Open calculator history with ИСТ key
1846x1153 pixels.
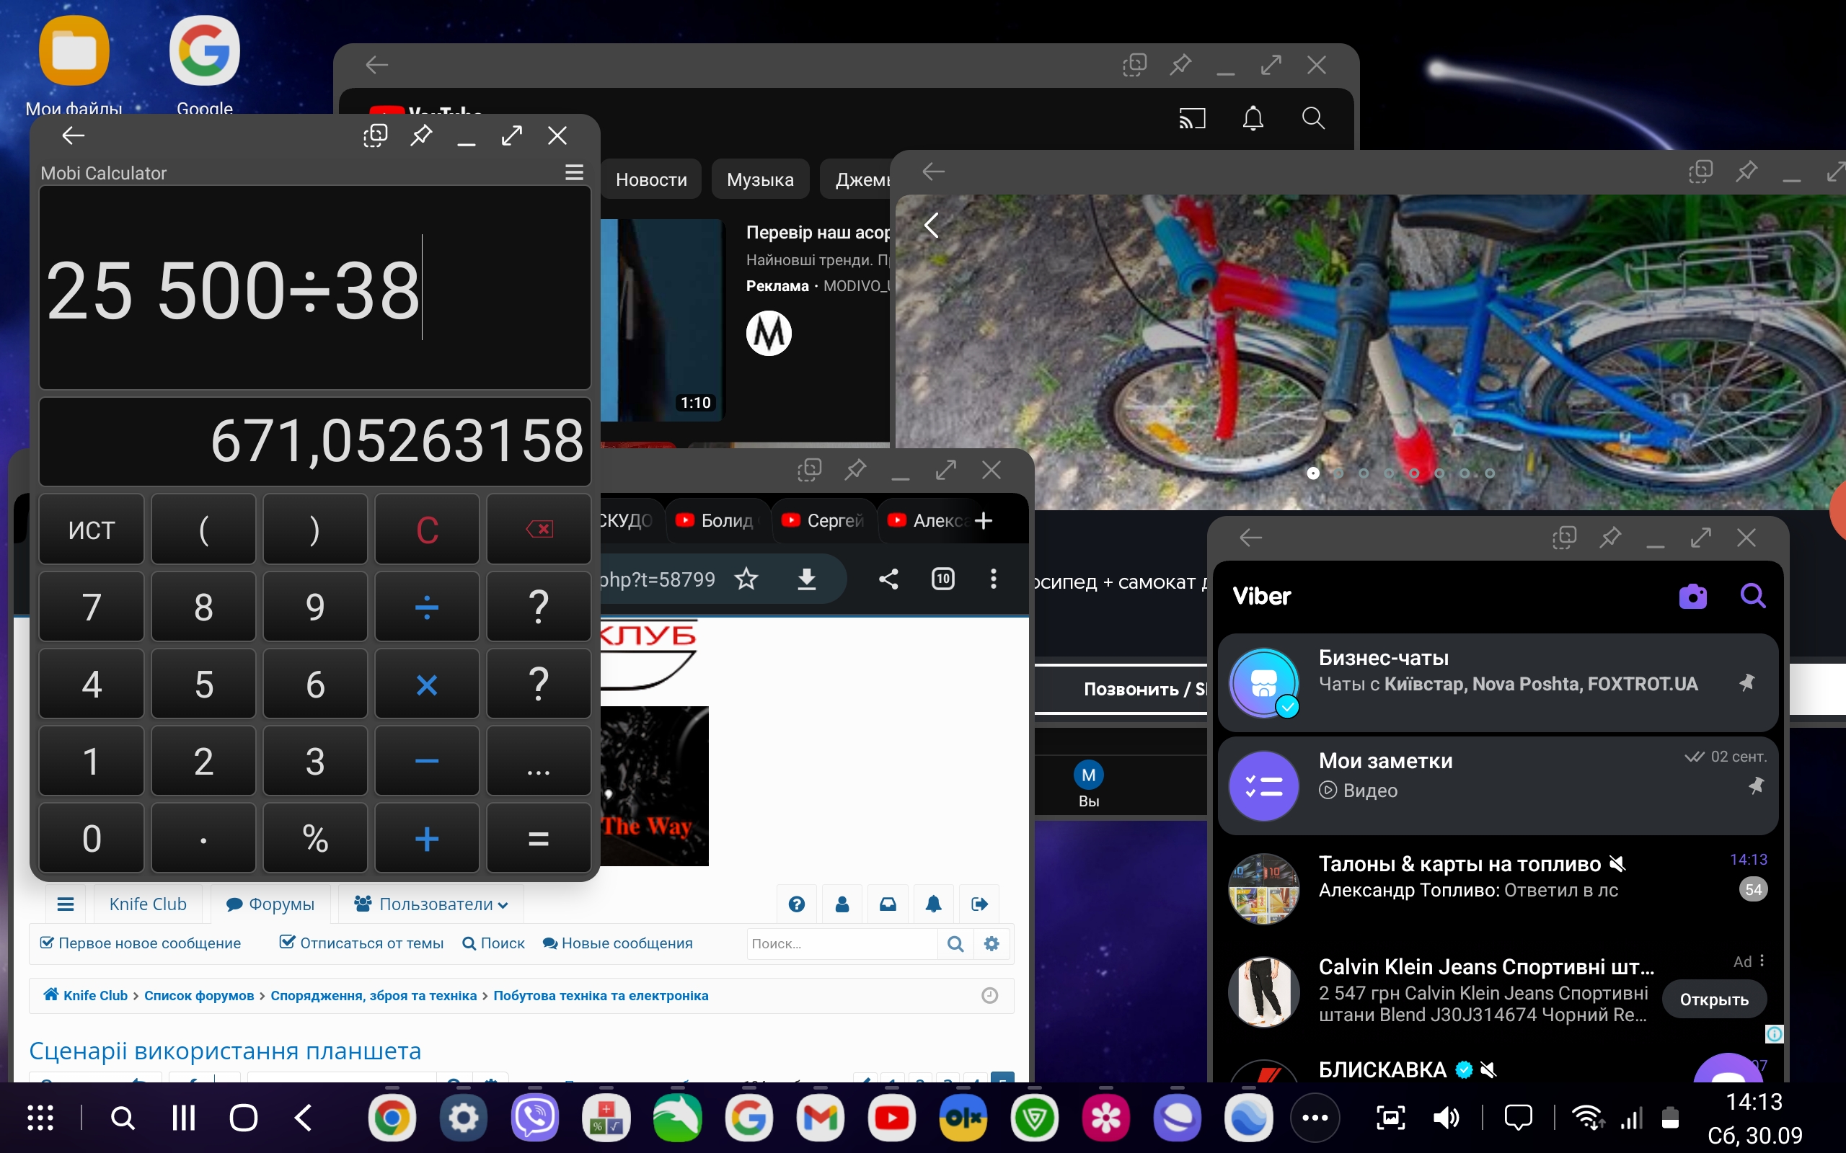(x=92, y=529)
